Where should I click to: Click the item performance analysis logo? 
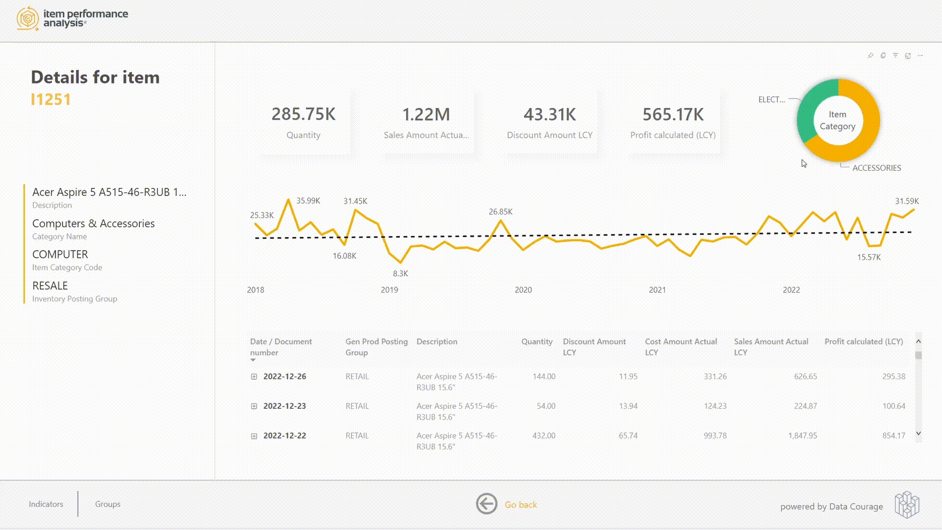tap(71, 18)
